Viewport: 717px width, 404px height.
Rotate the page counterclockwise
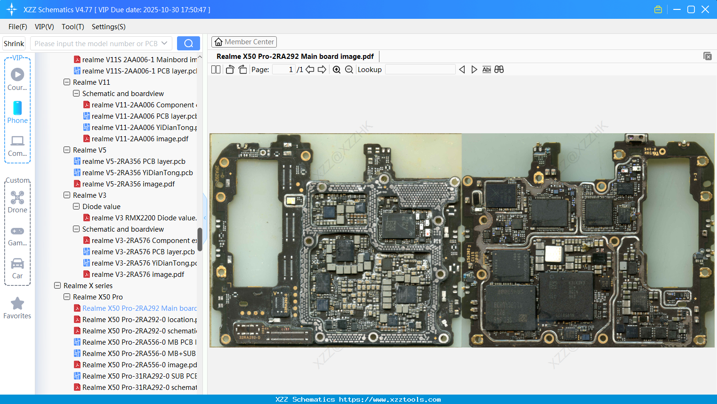tap(230, 70)
